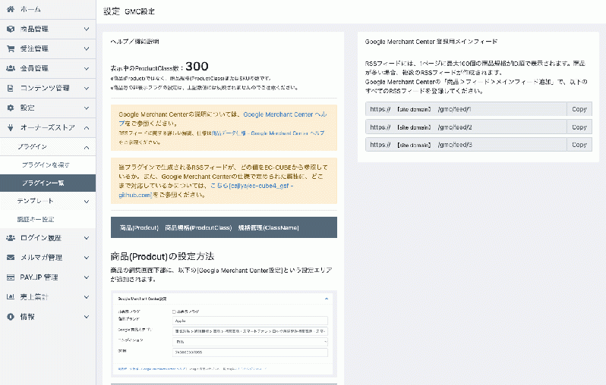Click the 受注管理 shopping cart icon

[11, 49]
